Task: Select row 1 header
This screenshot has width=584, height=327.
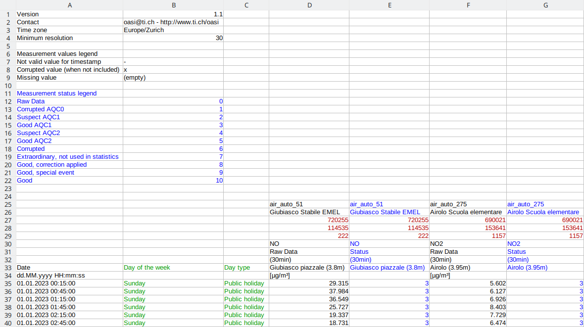Action: pyautogui.click(x=8, y=14)
